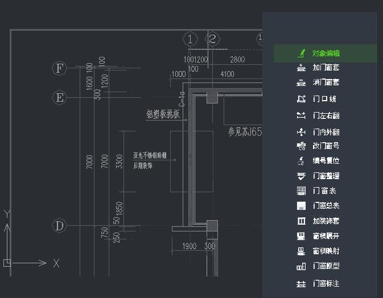Click the 4100 dimension text
Viewport: 383px width, 298px height.
[x=227, y=74]
